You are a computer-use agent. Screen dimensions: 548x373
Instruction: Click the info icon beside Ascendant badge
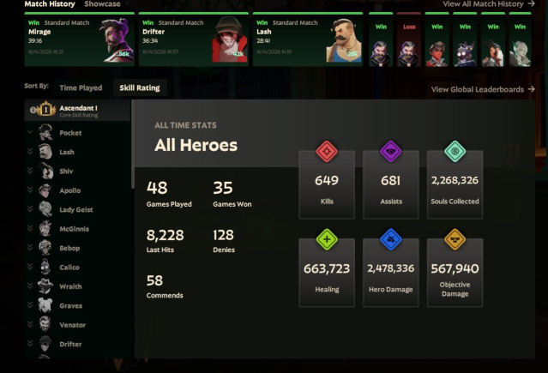click(33, 110)
